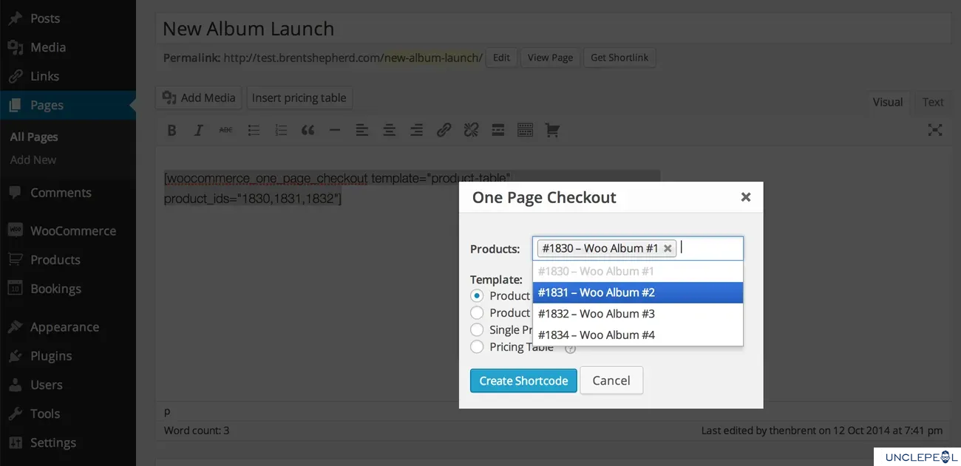Click the greyed #1830 – Woo Album #1 option
Screen dimensions: 961x466
click(x=638, y=271)
